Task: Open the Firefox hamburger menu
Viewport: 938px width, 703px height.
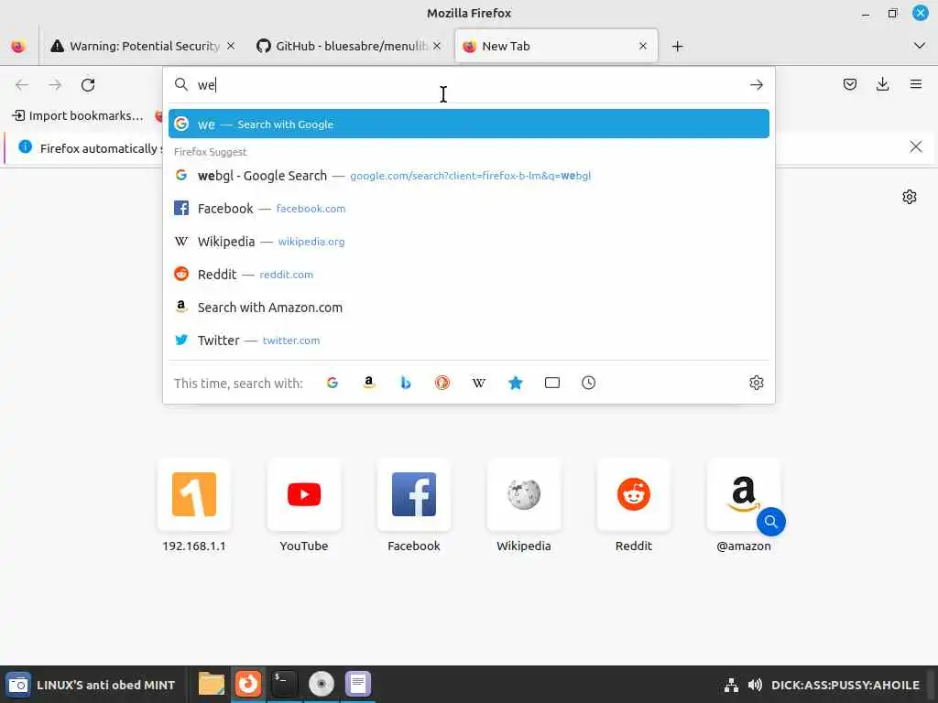Action: (915, 84)
